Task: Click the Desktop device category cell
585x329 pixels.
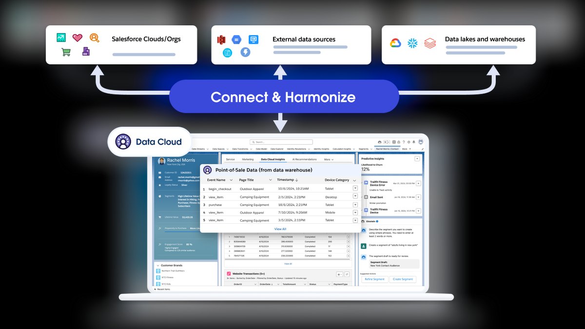Action: (331, 197)
